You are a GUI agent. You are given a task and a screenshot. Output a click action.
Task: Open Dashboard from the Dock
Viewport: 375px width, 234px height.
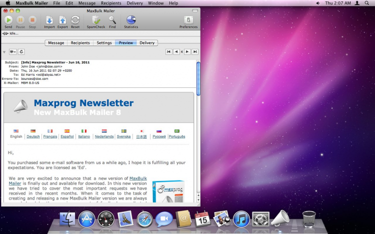coord(106,219)
